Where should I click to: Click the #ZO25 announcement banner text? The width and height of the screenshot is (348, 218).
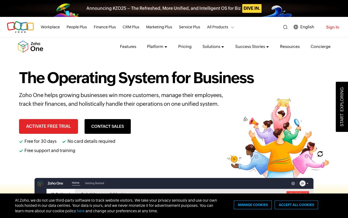tap(163, 8)
